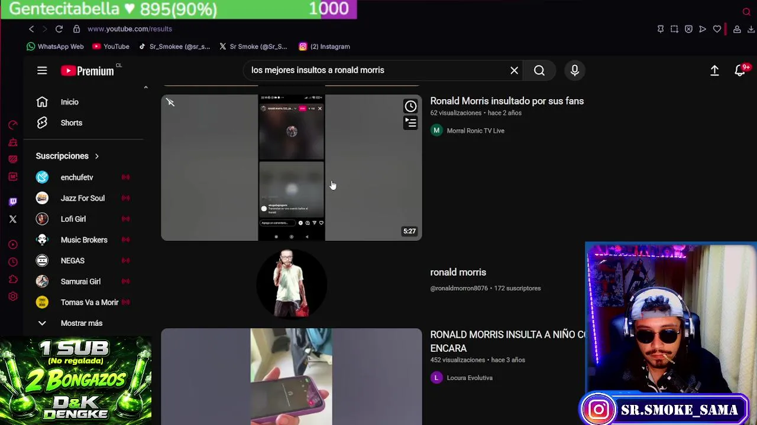Open the Jazz For Soul subscription

click(83, 198)
